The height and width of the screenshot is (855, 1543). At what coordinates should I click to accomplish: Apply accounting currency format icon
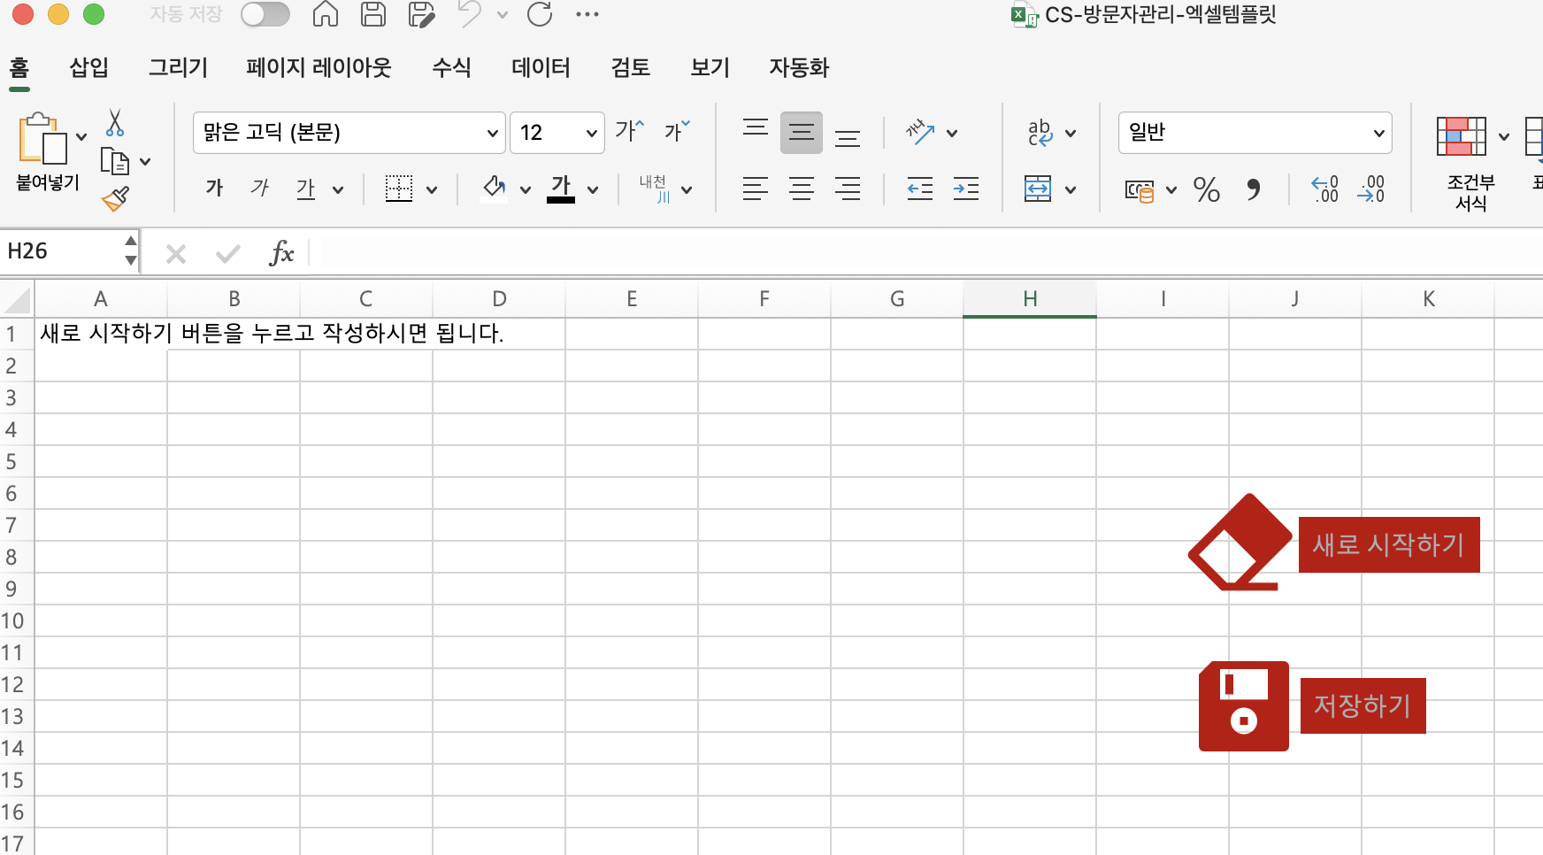coord(1140,189)
